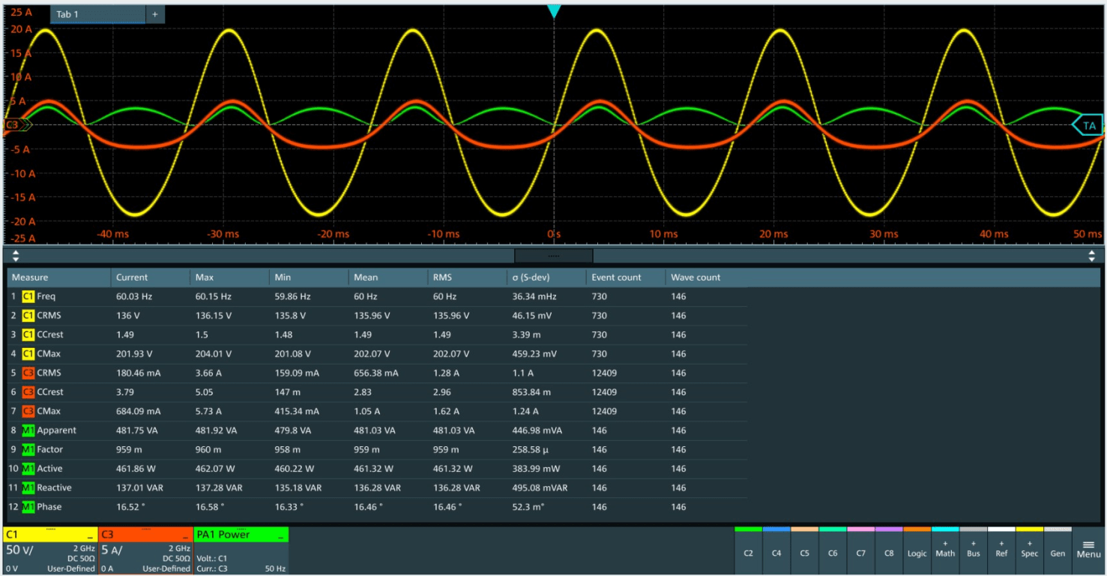The image size is (1107, 576).
Task: Select the C3 CMax measurement row
Action: coord(378,411)
